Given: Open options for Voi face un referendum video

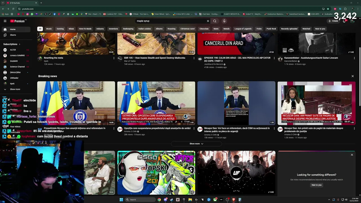Looking at the screenshot, I should tap(274, 129).
